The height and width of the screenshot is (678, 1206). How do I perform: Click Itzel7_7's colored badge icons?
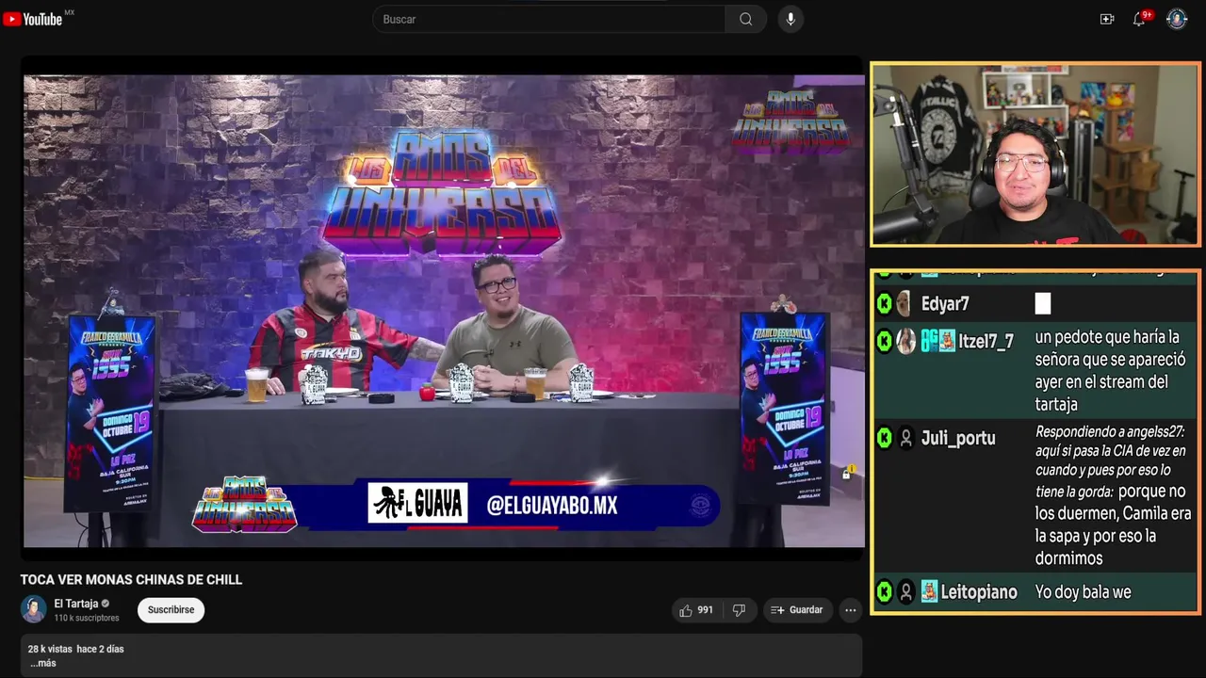[x=938, y=341]
